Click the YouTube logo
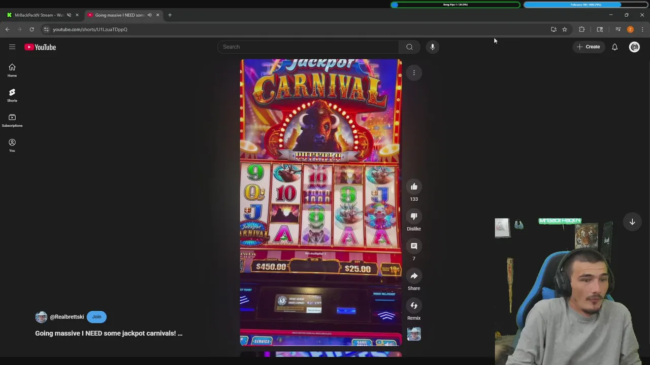 coord(40,47)
